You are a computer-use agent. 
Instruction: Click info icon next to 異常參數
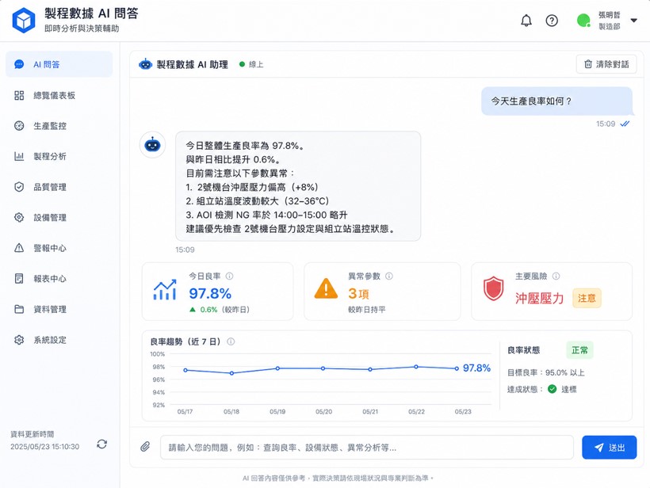[389, 276]
